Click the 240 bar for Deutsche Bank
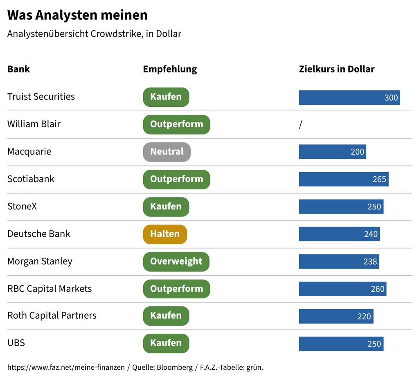 pyautogui.click(x=339, y=234)
